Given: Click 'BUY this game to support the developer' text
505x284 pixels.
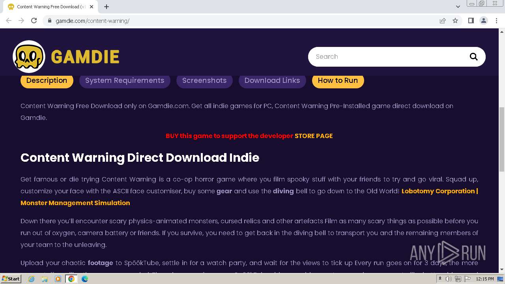Looking at the screenshot, I should pyautogui.click(x=229, y=136).
